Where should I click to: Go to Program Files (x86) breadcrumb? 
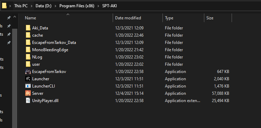pyautogui.click(x=77, y=6)
